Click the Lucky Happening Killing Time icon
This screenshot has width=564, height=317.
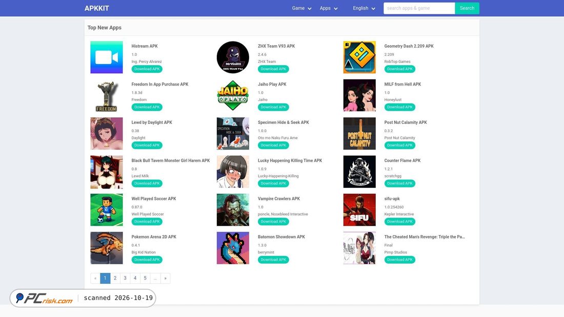(x=233, y=172)
